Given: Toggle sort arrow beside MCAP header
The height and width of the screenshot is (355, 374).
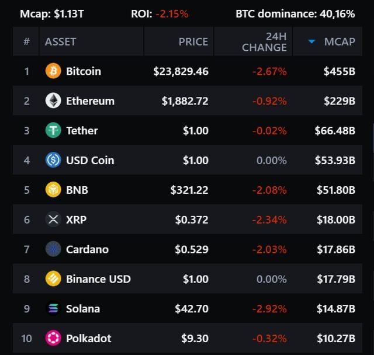Looking at the screenshot, I should 311,41.
